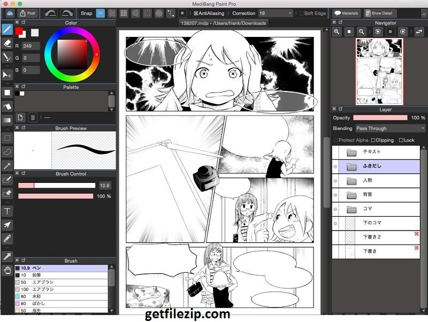Select the Hand pan tool
Image resolution: width=428 pixels, height=322 pixels.
point(7,270)
